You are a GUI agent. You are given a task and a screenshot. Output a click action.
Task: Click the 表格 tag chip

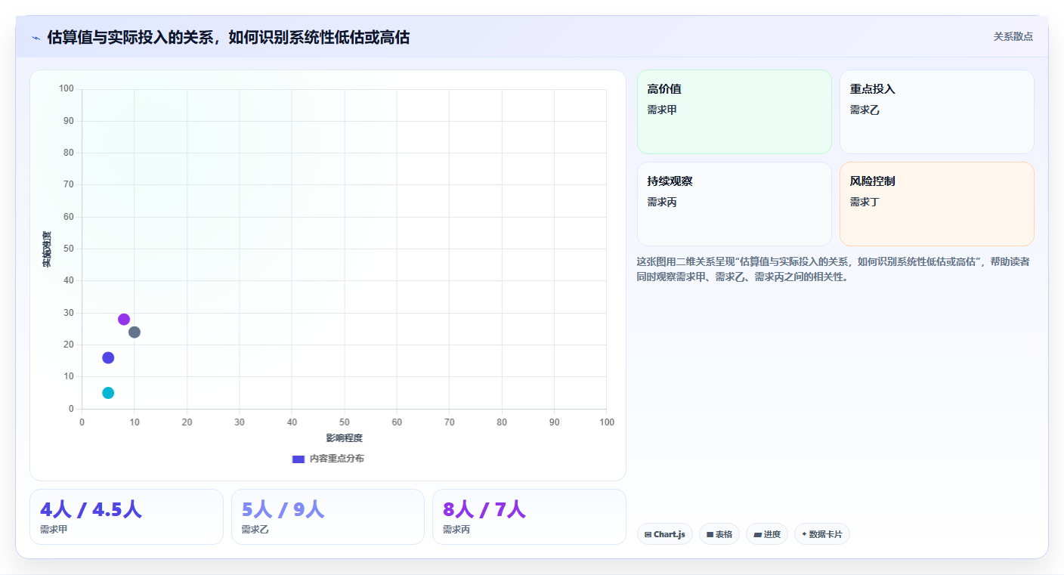click(x=719, y=534)
